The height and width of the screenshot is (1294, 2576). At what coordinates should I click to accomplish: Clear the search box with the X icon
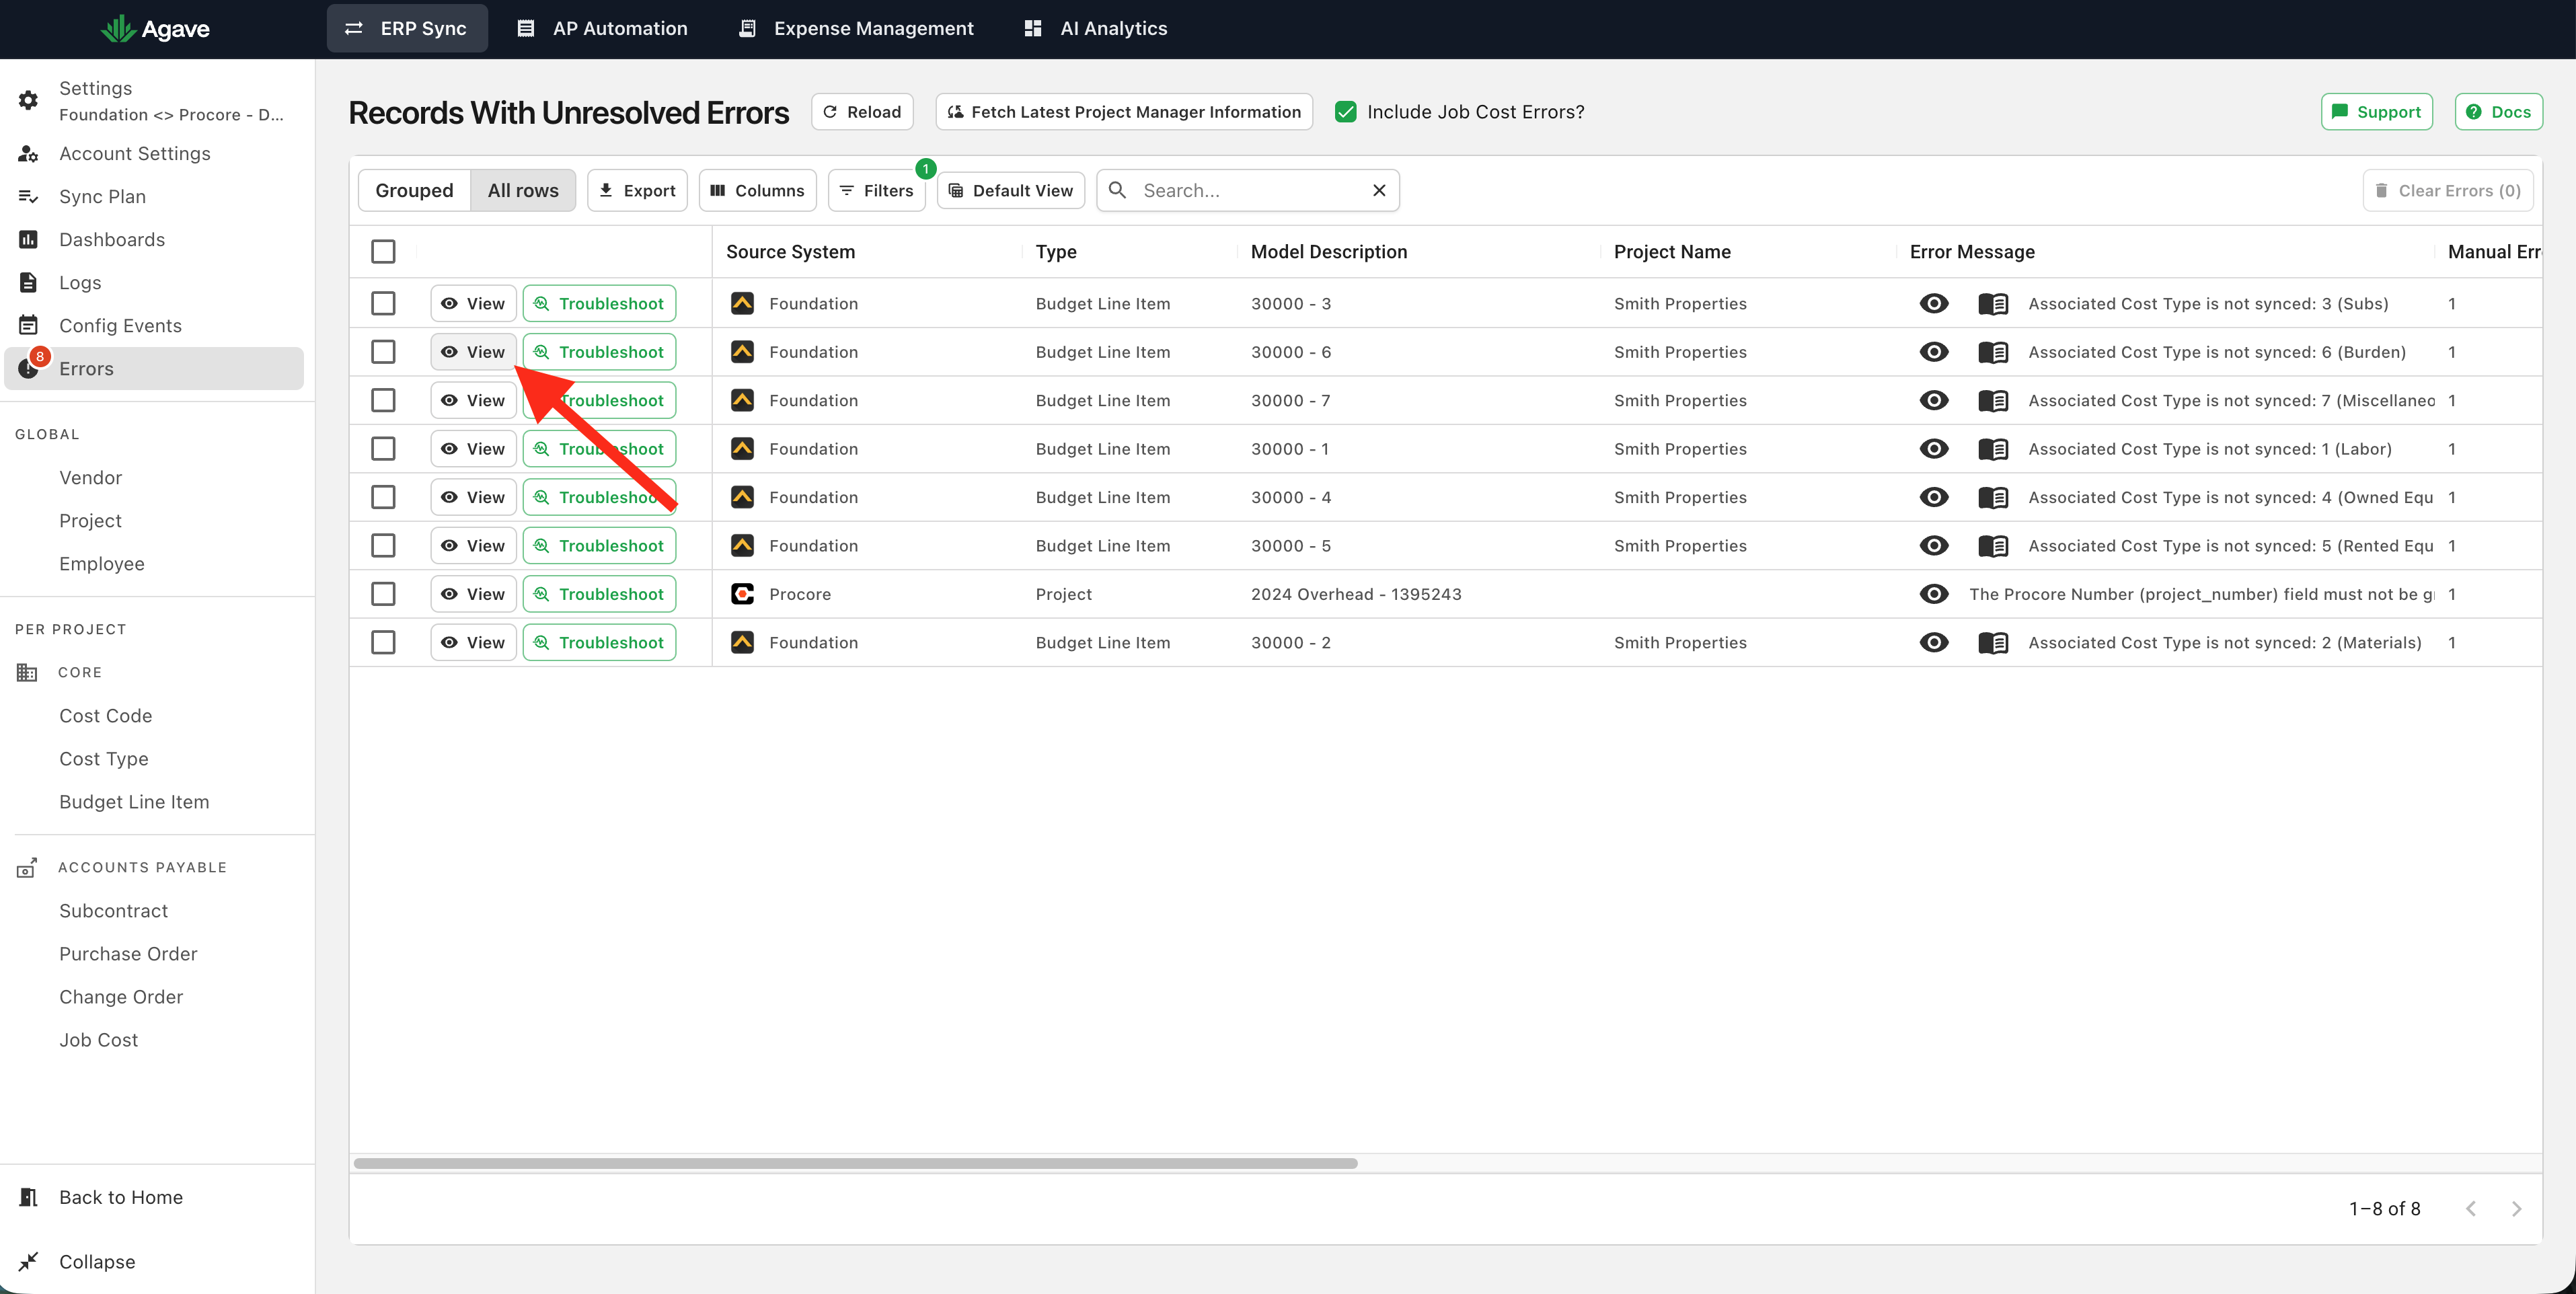point(1379,190)
